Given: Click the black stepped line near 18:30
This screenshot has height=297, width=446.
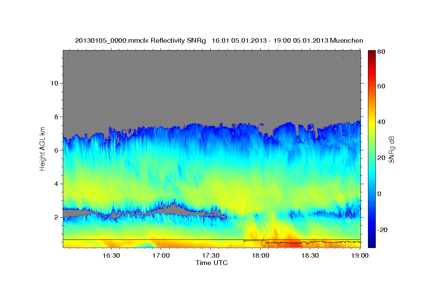Looking at the screenshot, I should click(x=310, y=242).
